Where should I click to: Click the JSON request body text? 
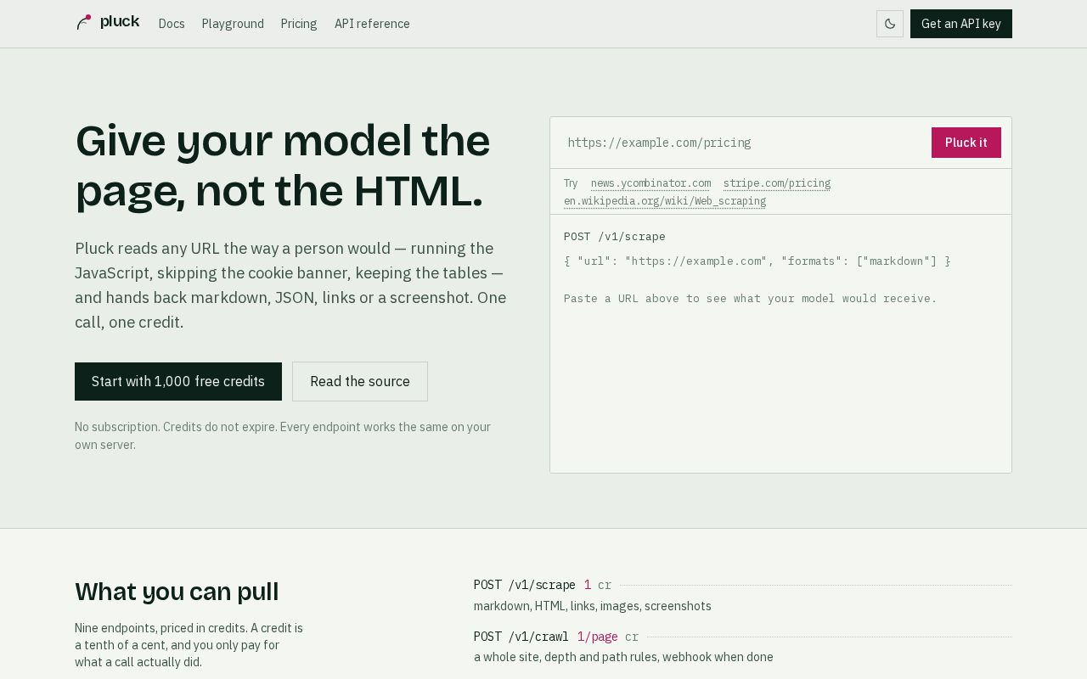point(758,261)
